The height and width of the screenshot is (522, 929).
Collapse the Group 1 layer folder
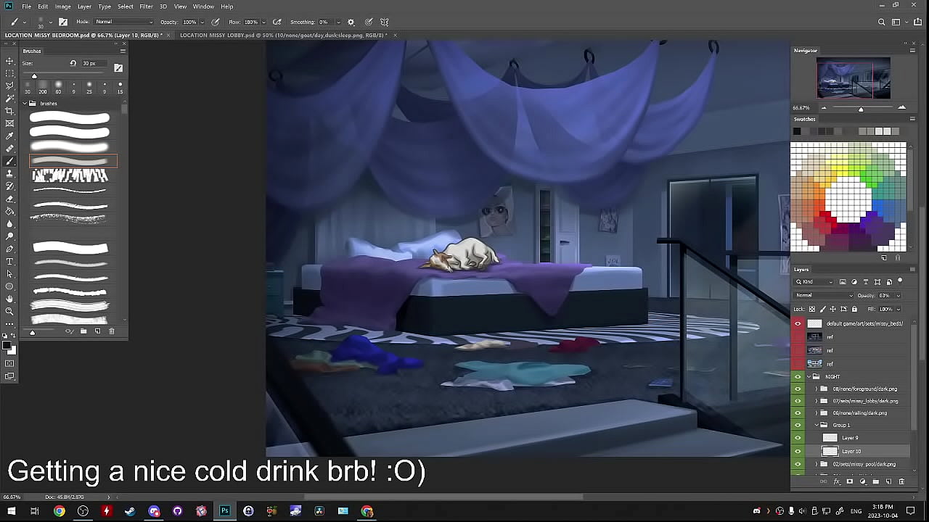816,425
